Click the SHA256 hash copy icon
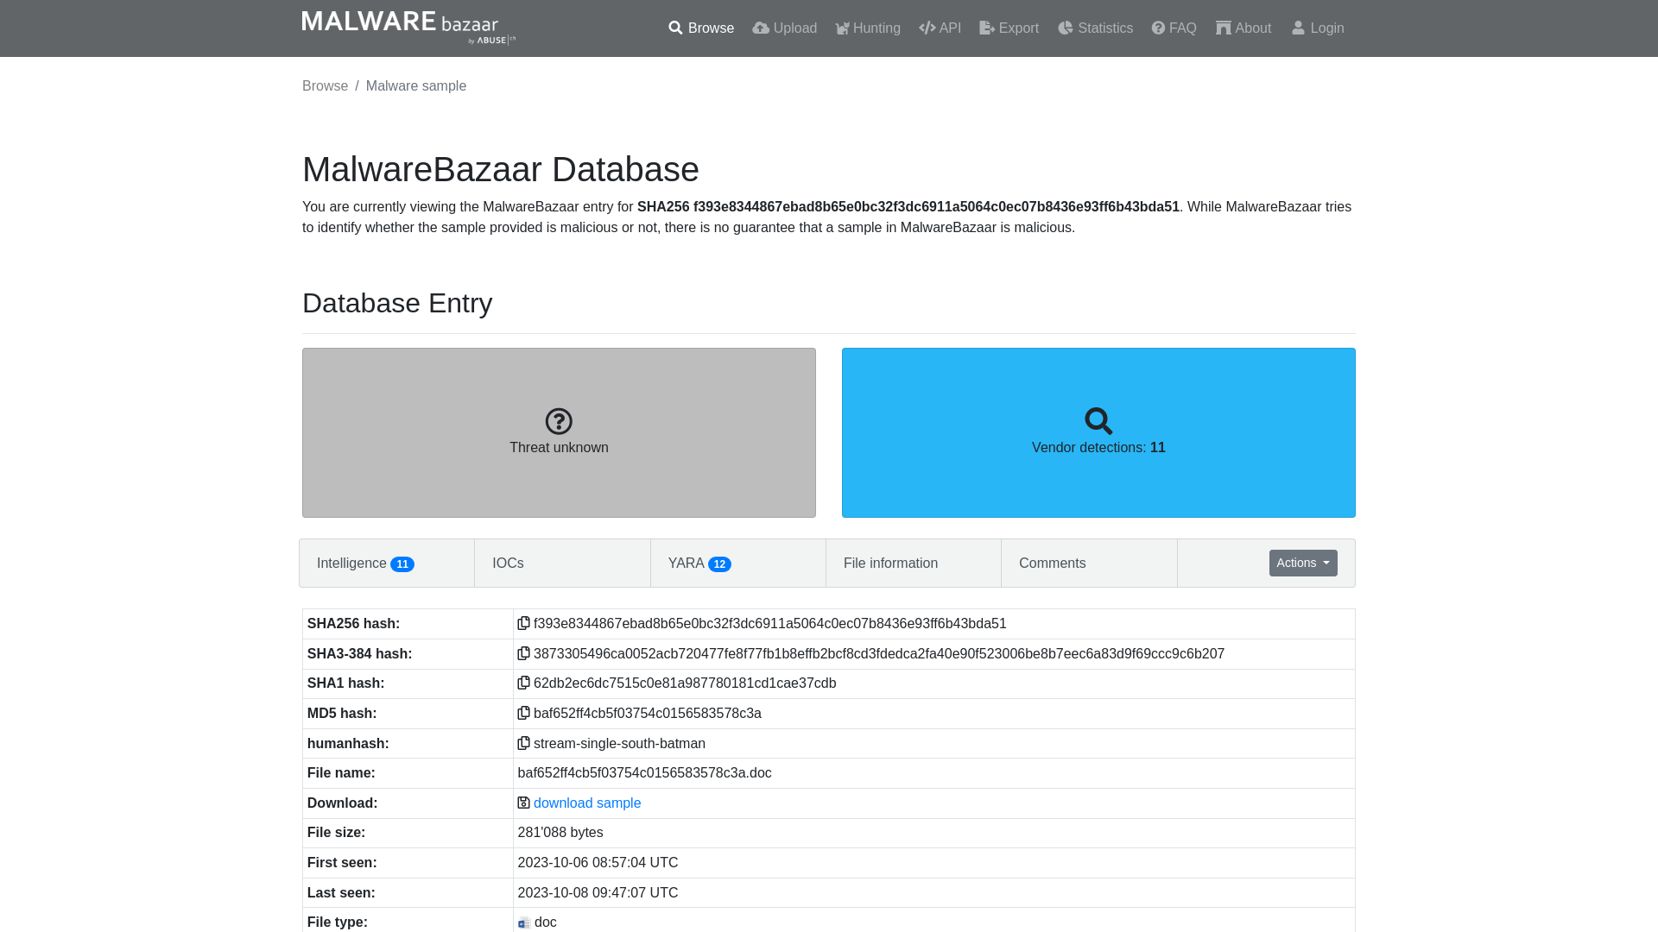The image size is (1658, 932). coord(522,622)
